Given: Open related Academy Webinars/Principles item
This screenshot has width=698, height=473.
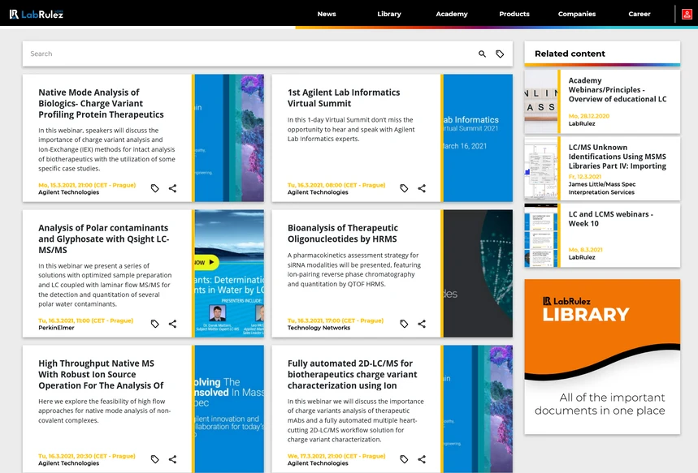Looking at the screenshot, I should (x=618, y=90).
